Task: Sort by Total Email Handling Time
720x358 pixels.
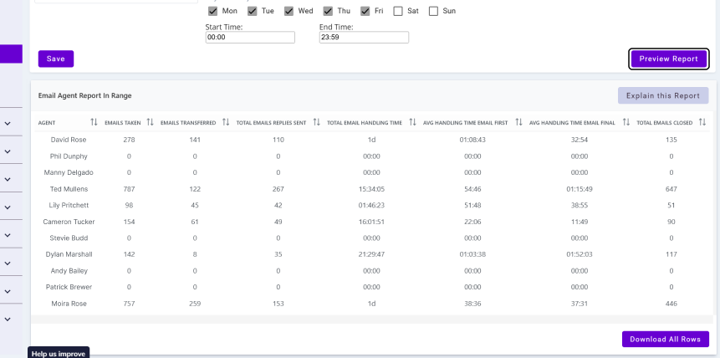Action: (411, 122)
